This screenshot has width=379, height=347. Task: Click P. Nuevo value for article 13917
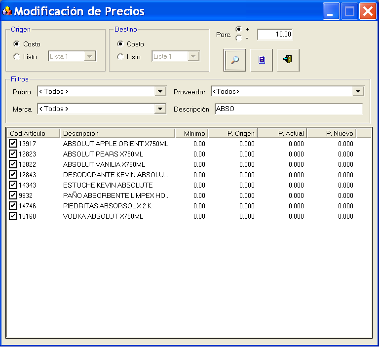[345, 144]
